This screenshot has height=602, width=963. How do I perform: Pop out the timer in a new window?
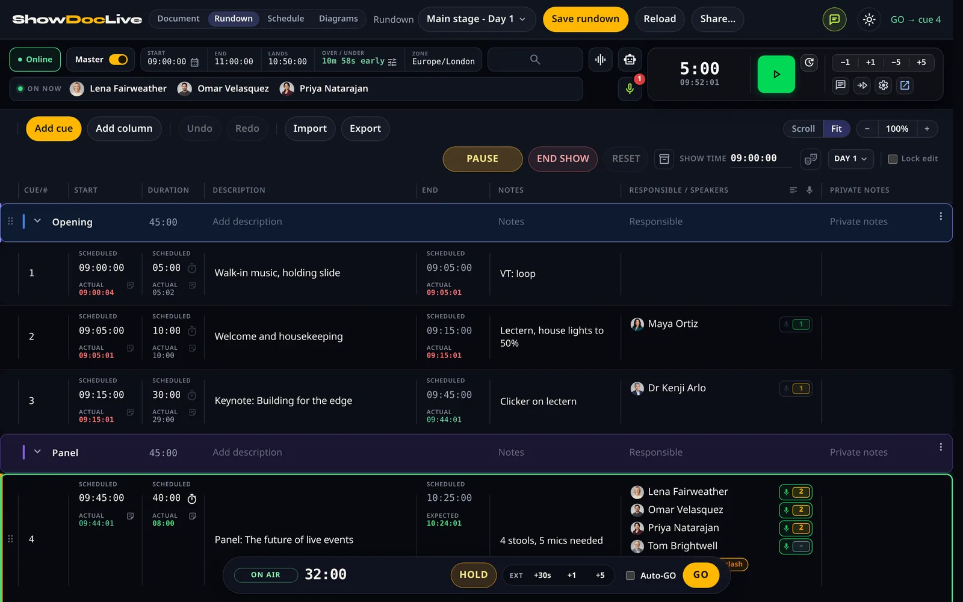(x=905, y=85)
